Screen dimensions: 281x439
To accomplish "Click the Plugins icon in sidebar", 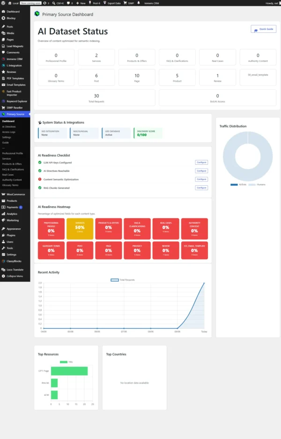I will [x=3, y=235].
